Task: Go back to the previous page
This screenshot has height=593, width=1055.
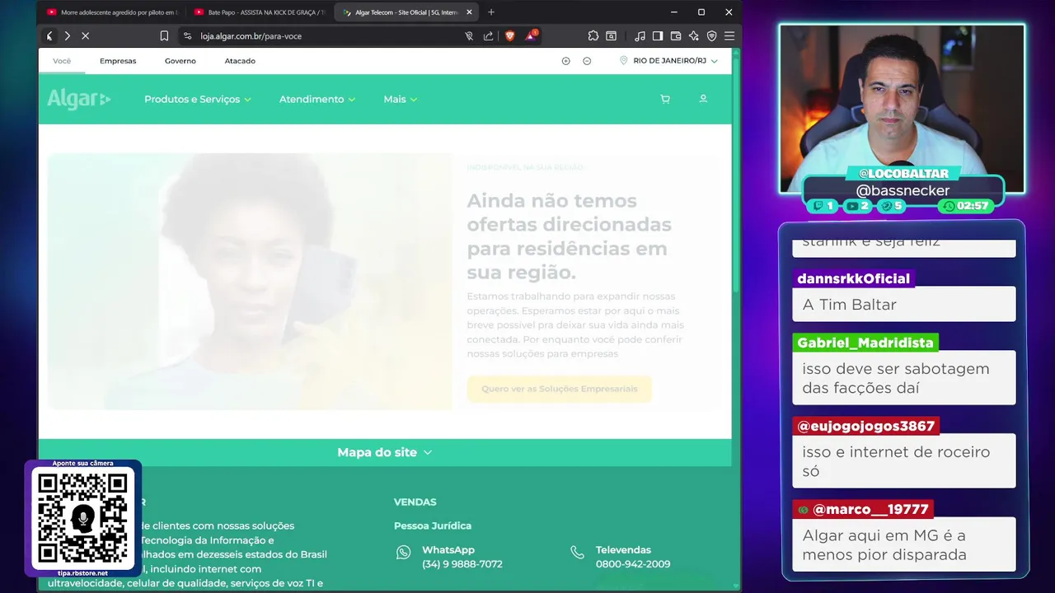Action: click(x=49, y=36)
